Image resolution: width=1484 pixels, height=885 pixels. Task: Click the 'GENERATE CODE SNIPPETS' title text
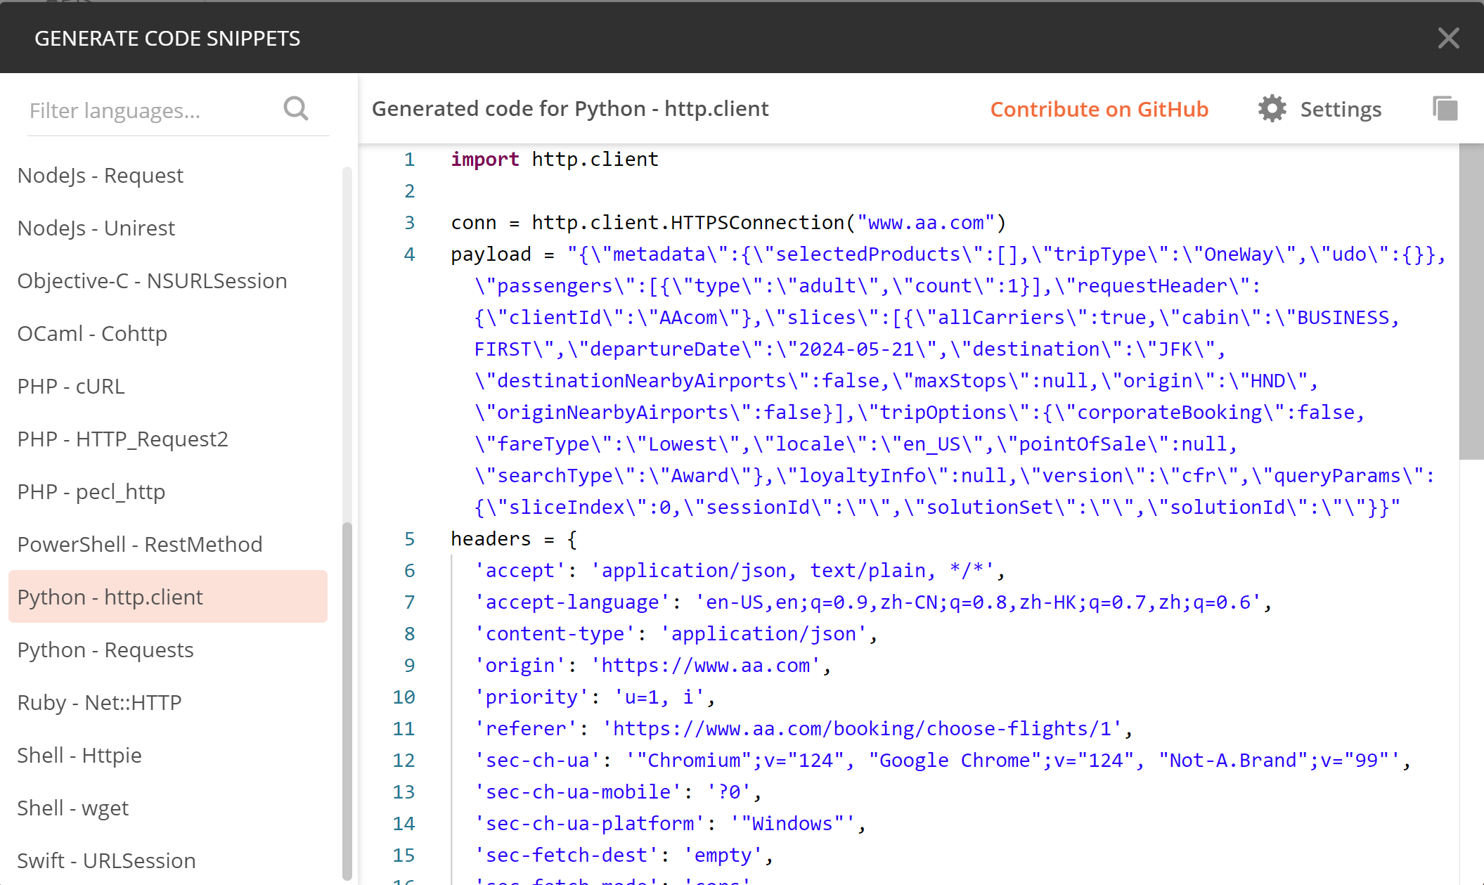point(167,39)
